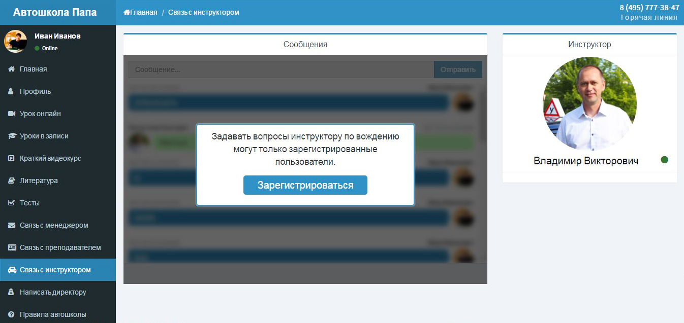Click the Связь с инструктором breadcrumb text

(x=204, y=12)
